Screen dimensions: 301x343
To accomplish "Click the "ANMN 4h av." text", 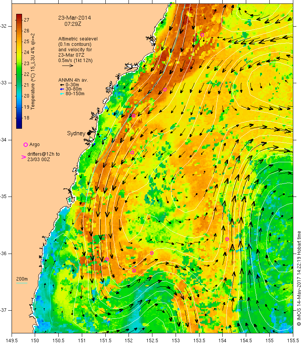I will 73,80.
